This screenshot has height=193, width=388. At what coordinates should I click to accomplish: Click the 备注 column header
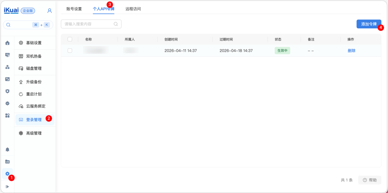tap(311, 39)
